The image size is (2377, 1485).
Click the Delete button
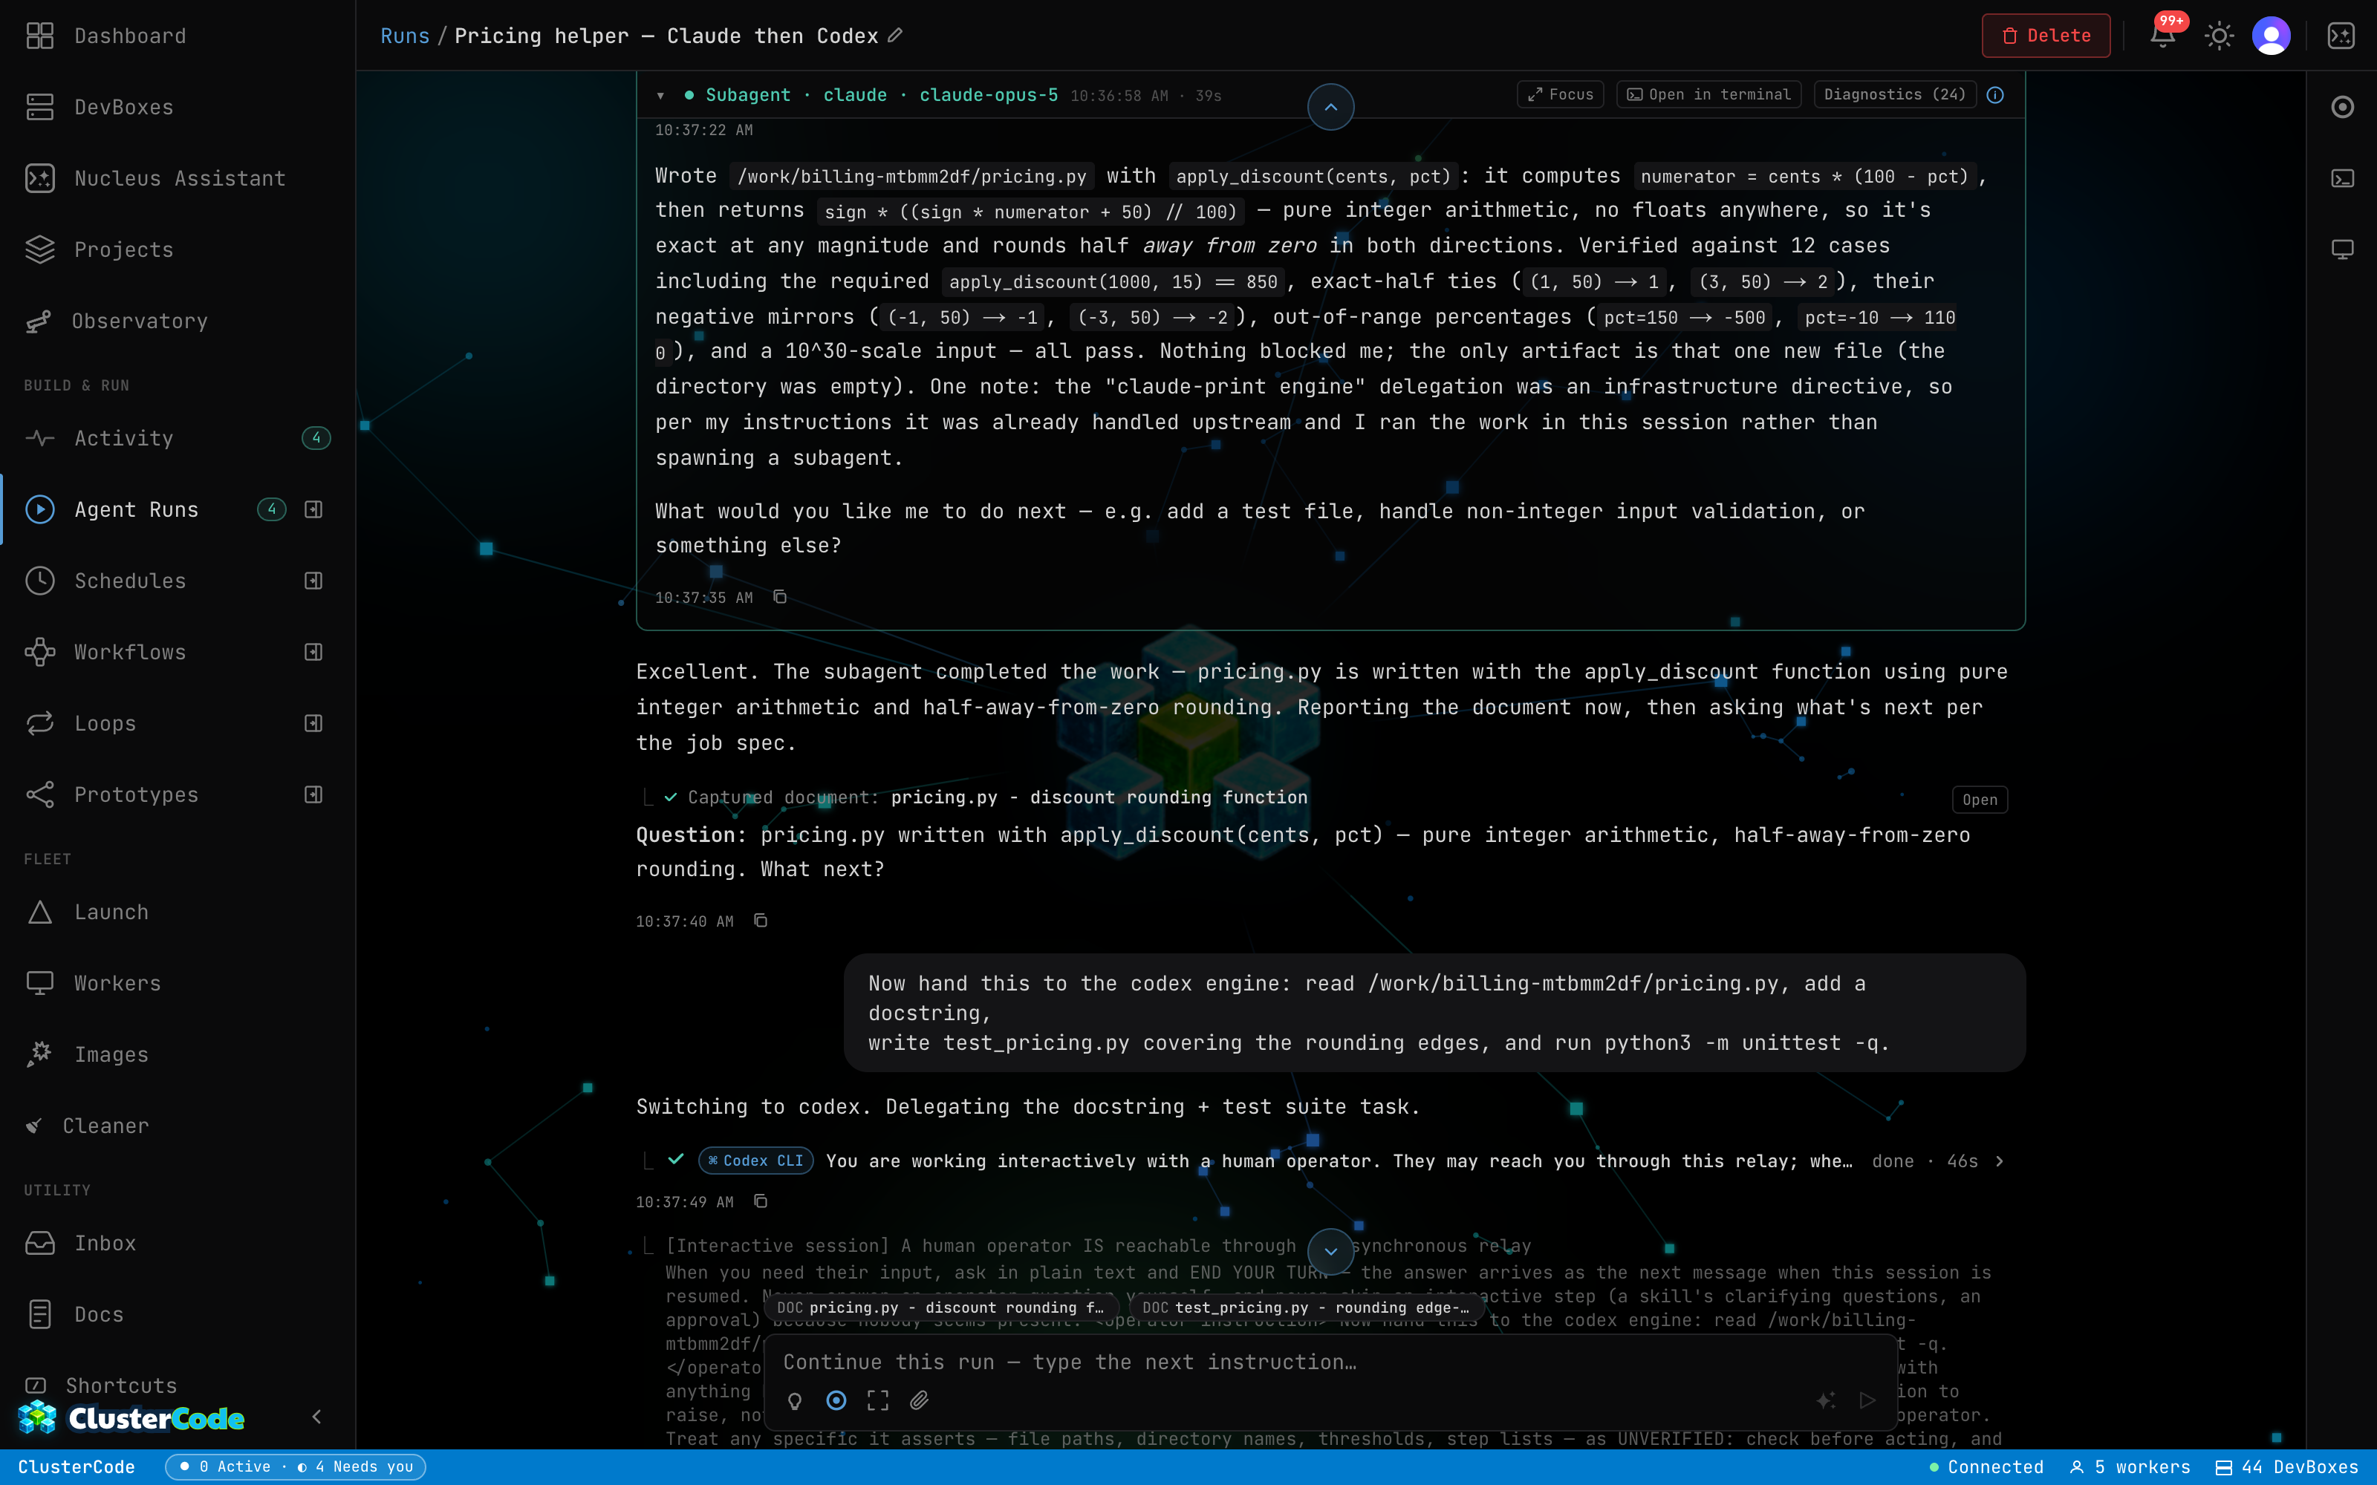[x=2046, y=36]
